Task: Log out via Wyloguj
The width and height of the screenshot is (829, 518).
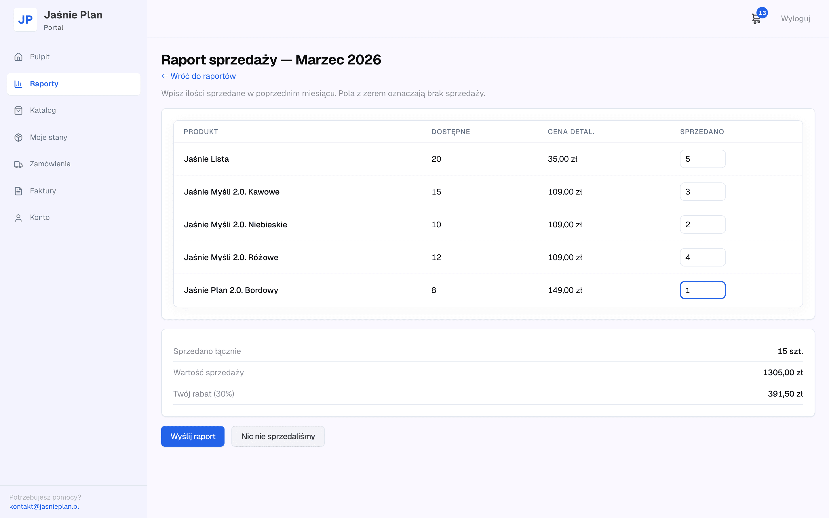Action: (x=795, y=18)
